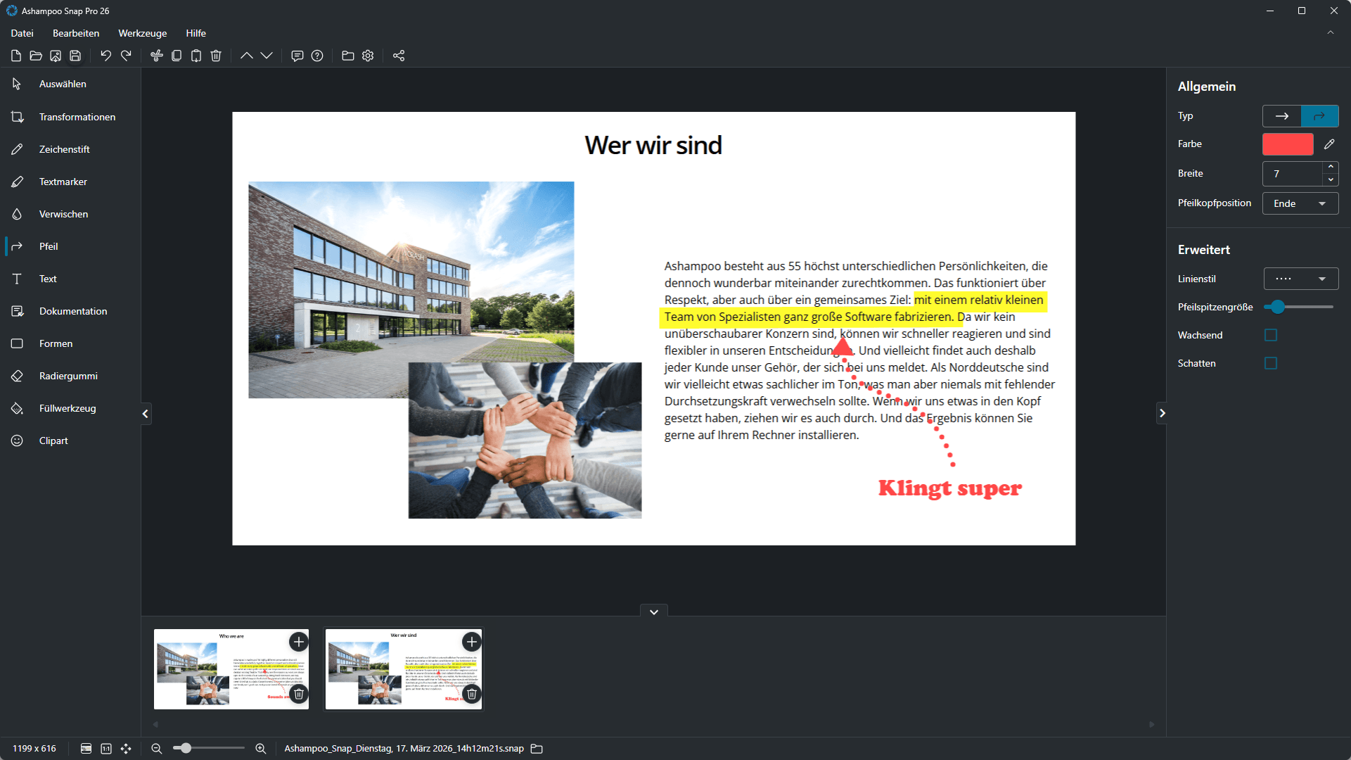Viewport: 1351px width, 760px height.
Task: Collapse the right panel with the chevron
Action: click(x=1162, y=413)
